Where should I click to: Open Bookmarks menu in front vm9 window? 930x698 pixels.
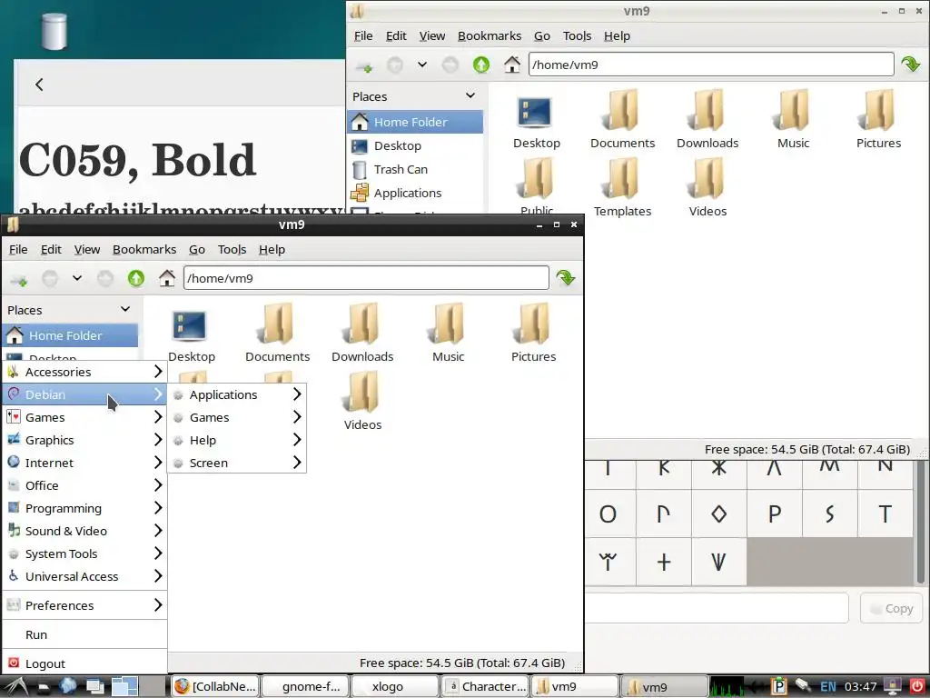(x=144, y=249)
